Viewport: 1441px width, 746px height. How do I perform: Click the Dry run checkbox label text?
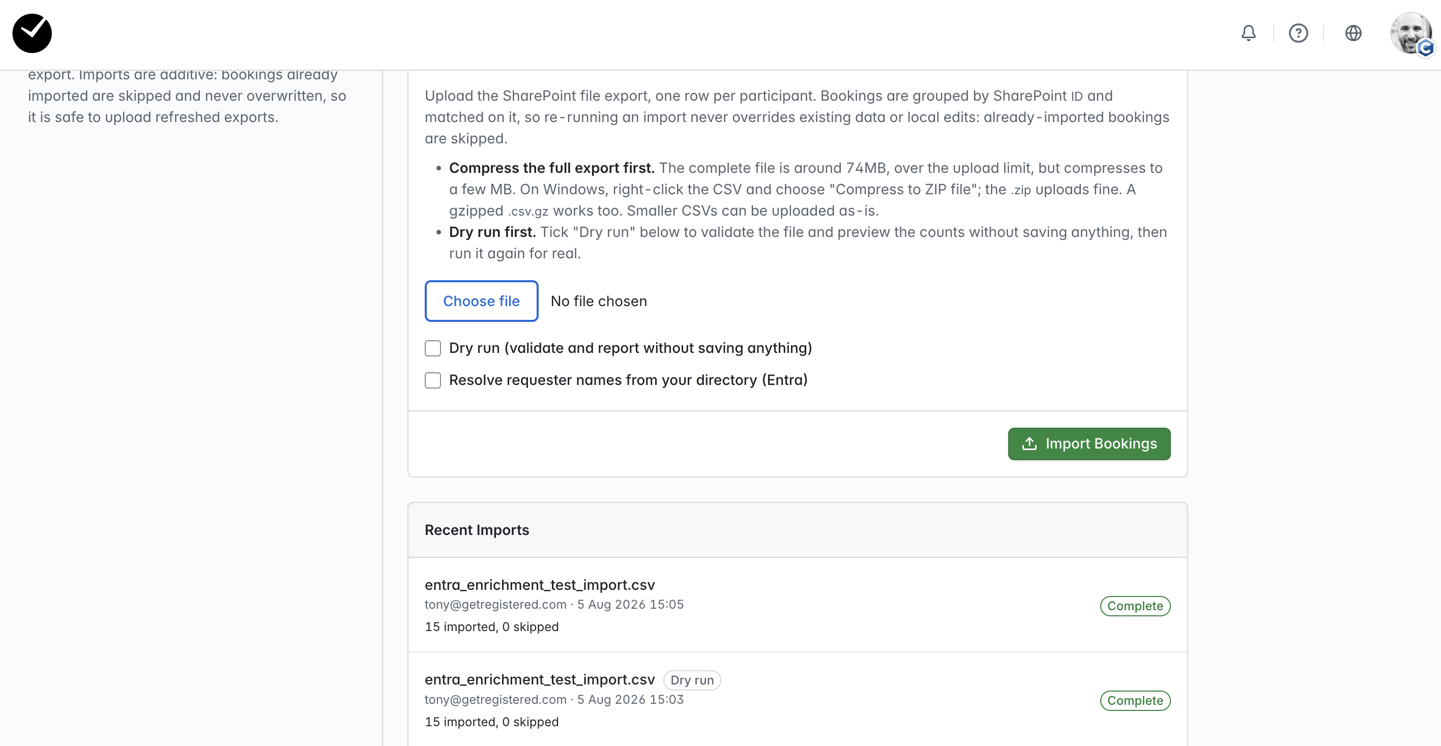[x=630, y=348]
